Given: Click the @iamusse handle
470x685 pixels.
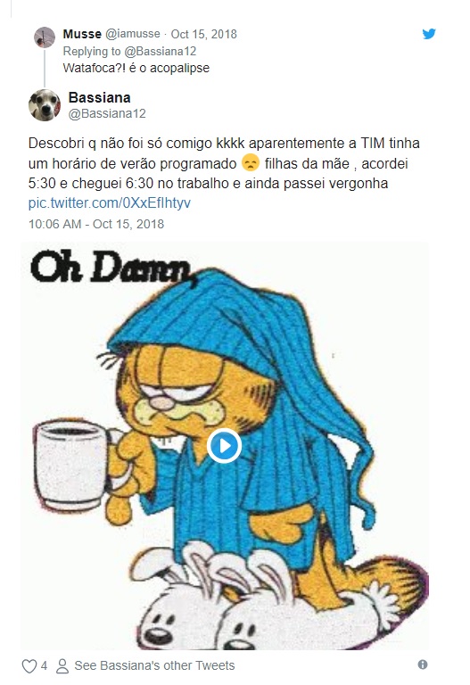Looking at the screenshot, I should [x=133, y=34].
